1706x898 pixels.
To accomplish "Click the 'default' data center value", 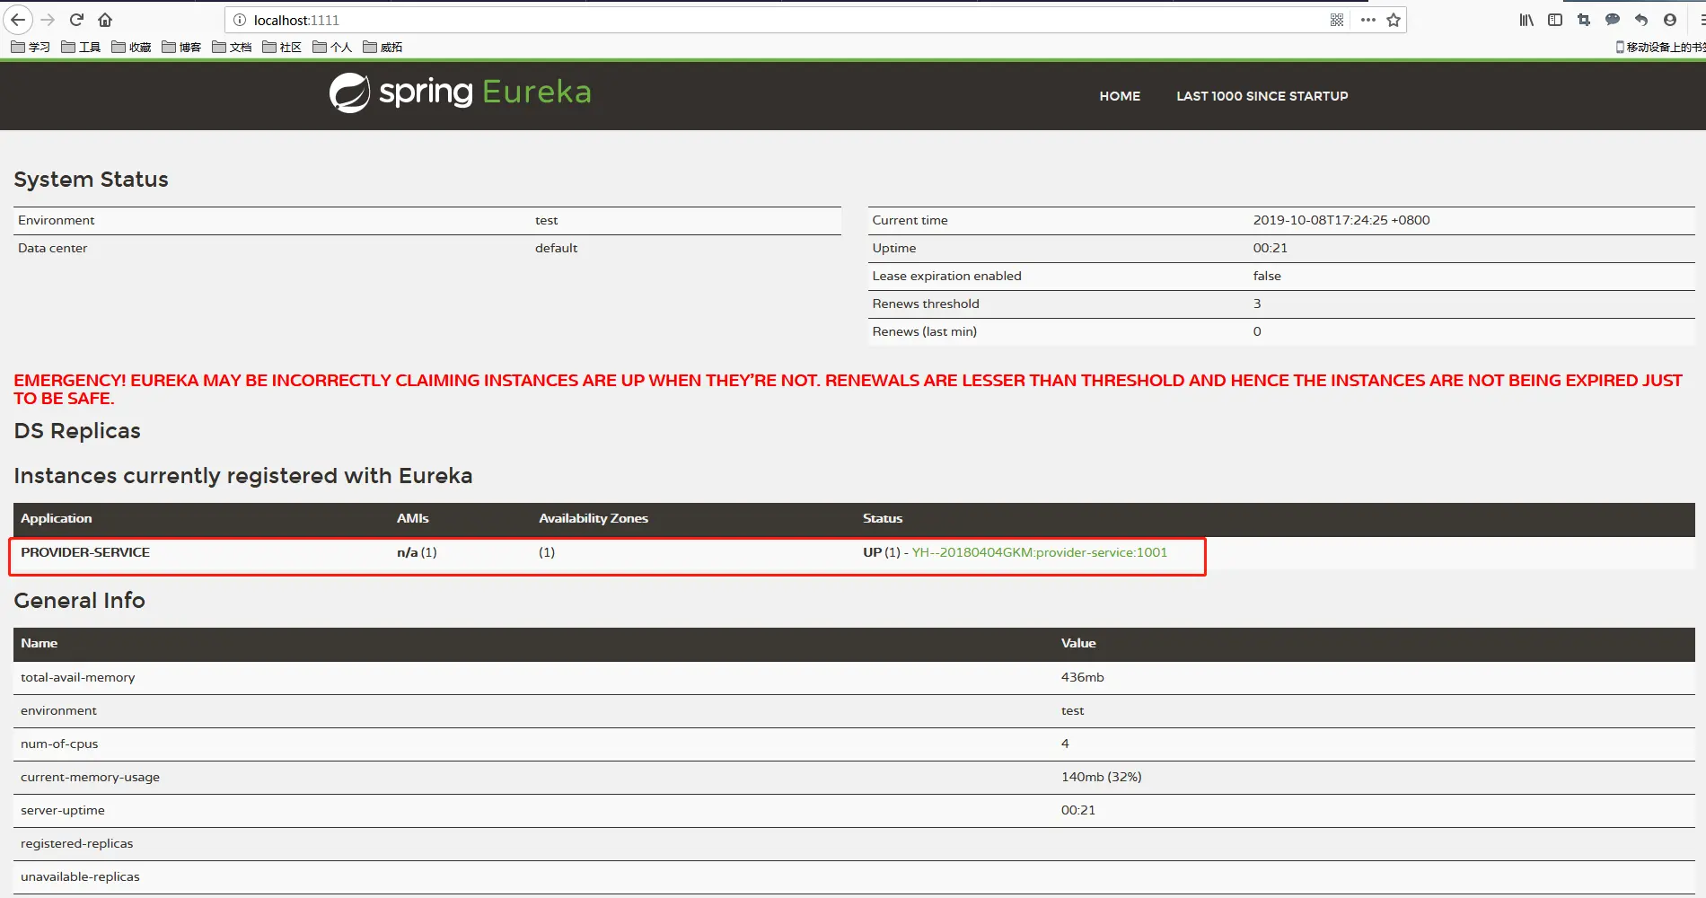I will 557,248.
